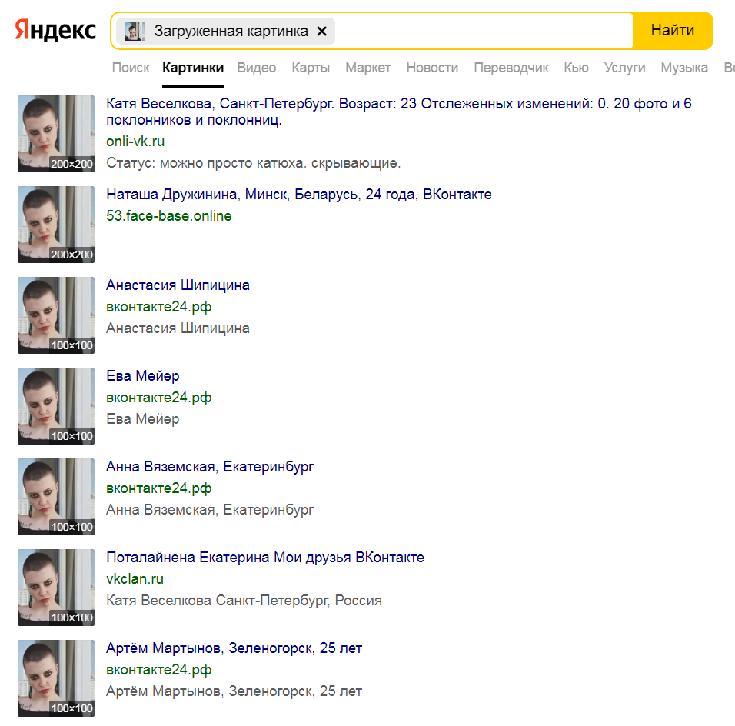
Task: Open thumbnail beside Артём Мартынов result
Action: (x=56, y=678)
